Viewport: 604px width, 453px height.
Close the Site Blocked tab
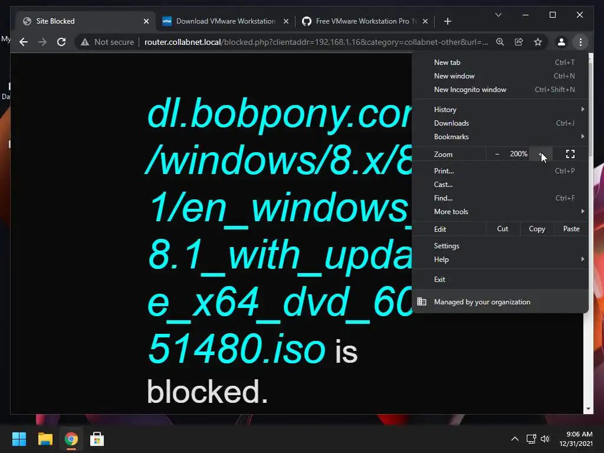pos(146,21)
